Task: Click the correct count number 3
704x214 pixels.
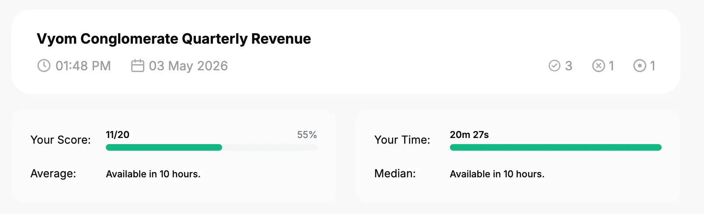Action: pos(568,66)
